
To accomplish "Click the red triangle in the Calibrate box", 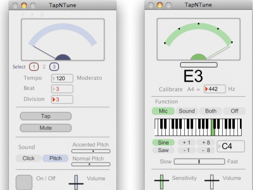I will pyautogui.click(x=206, y=89).
